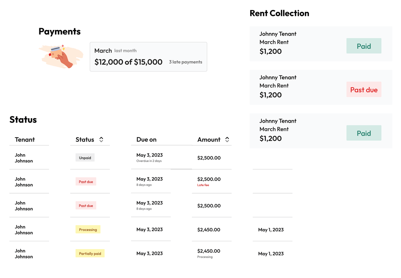Switch to the Rent Collection section
Viewport: 401px width, 278px height.
click(x=279, y=13)
